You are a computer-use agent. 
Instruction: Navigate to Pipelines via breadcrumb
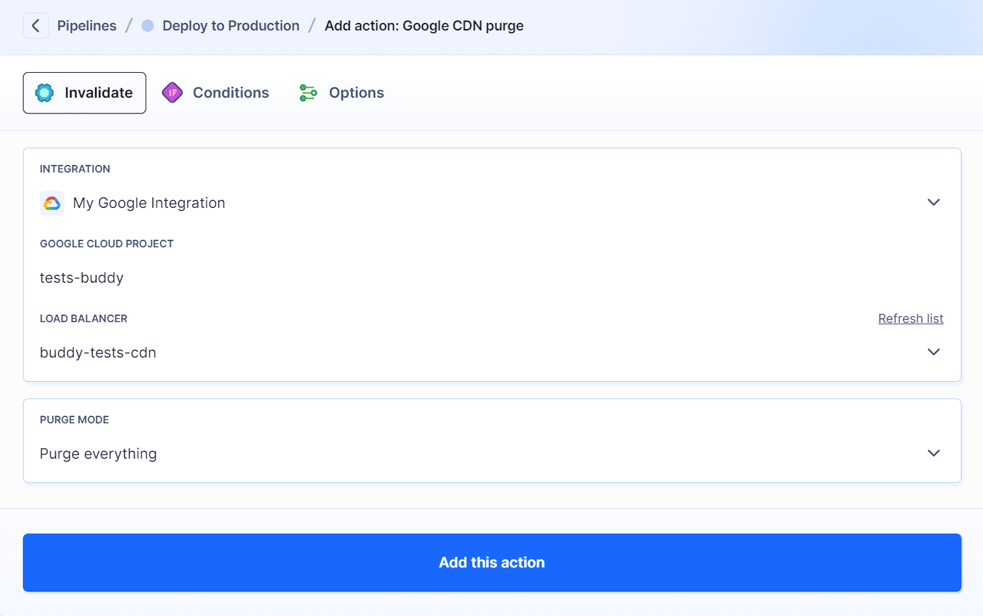tap(86, 25)
